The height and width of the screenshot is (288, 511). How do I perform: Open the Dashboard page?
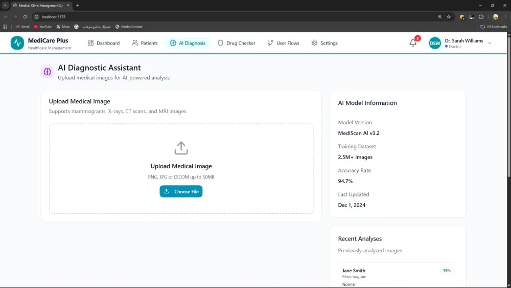(104, 43)
